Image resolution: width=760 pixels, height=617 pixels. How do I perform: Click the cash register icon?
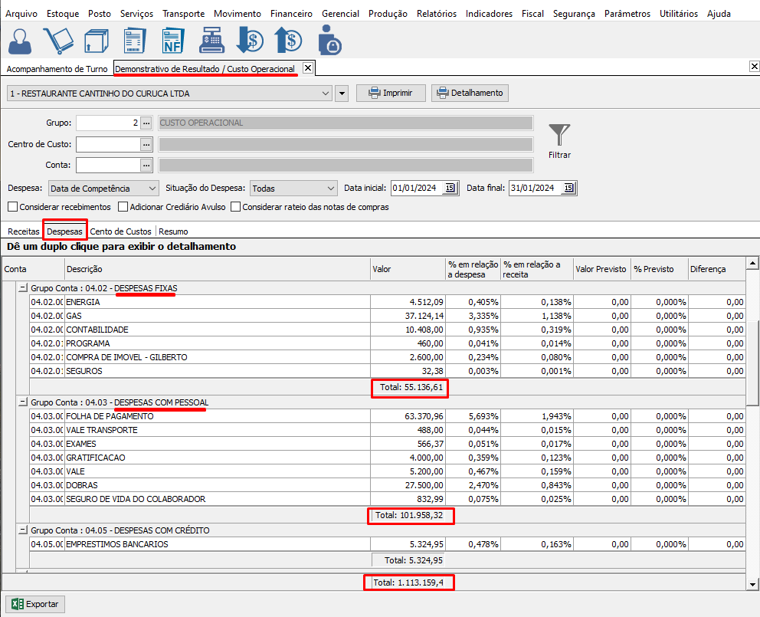[211, 41]
